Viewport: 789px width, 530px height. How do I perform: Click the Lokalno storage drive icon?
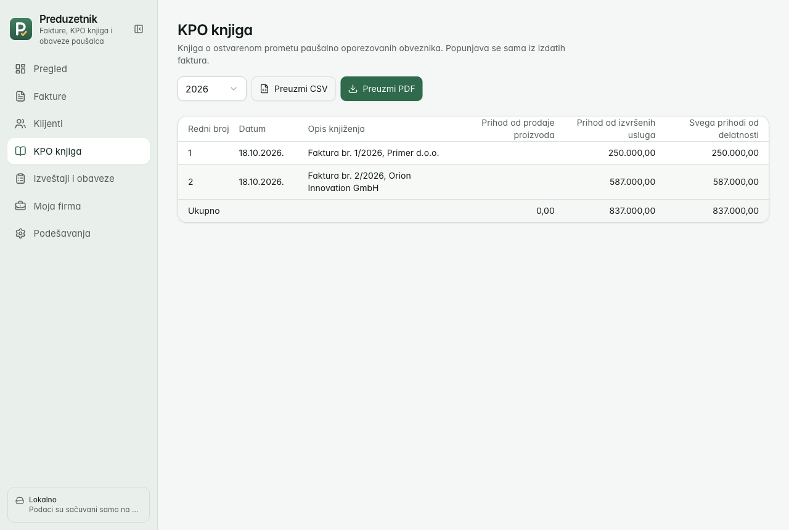tap(20, 500)
